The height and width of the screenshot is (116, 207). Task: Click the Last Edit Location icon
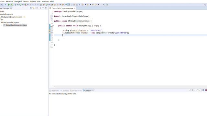93,5
